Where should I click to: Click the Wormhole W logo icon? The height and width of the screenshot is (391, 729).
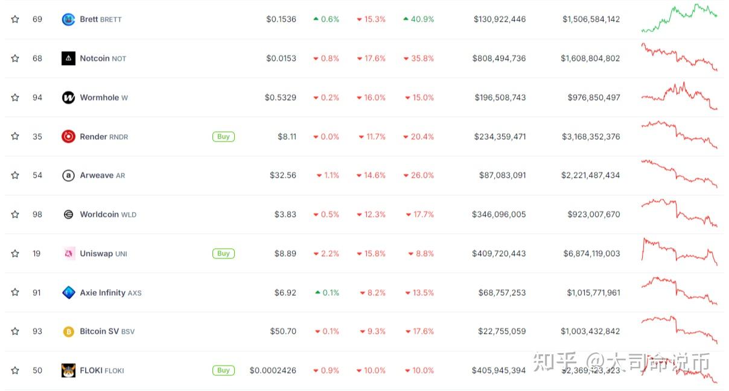point(68,98)
